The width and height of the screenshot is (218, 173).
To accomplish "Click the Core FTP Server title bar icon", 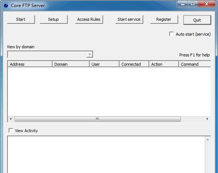I will point(6,6).
